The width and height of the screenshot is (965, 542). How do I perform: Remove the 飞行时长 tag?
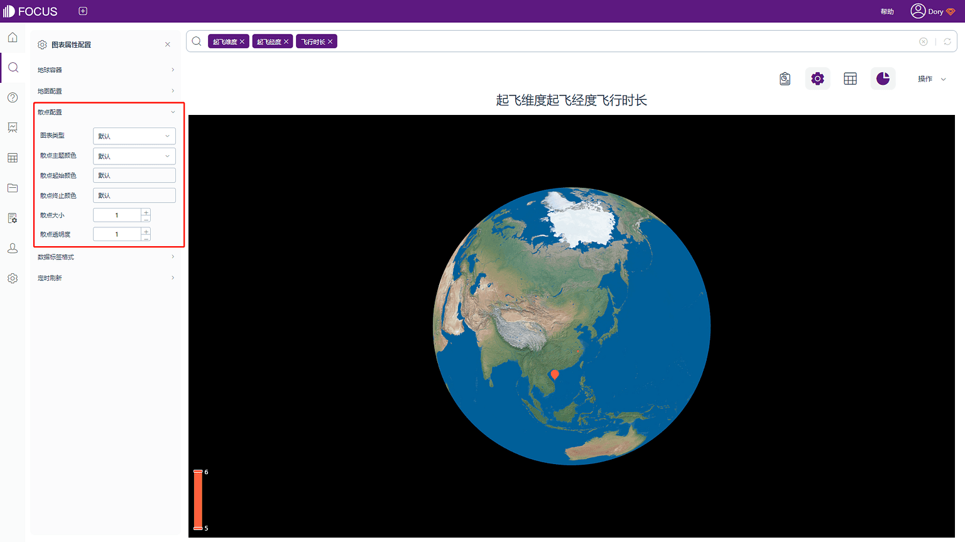[x=330, y=41]
